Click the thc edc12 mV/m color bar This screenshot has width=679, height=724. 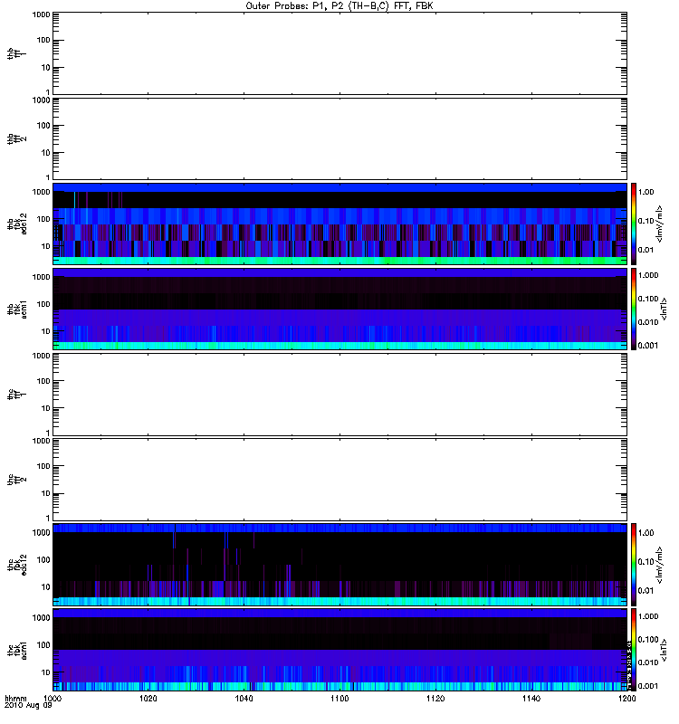[x=636, y=564]
